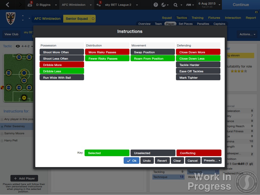The height and width of the screenshot is (195, 260).
Task: Enable the Shoot More Often instruction
Action: [x=62, y=52]
